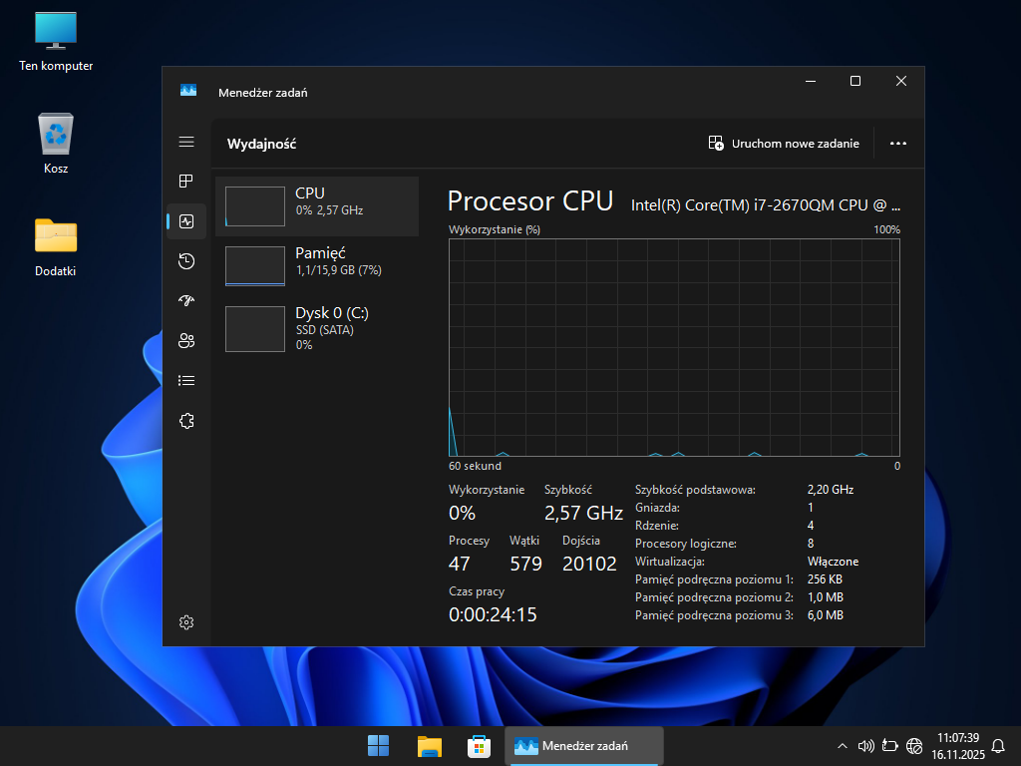Show hidden system tray icons

[843, 746]
